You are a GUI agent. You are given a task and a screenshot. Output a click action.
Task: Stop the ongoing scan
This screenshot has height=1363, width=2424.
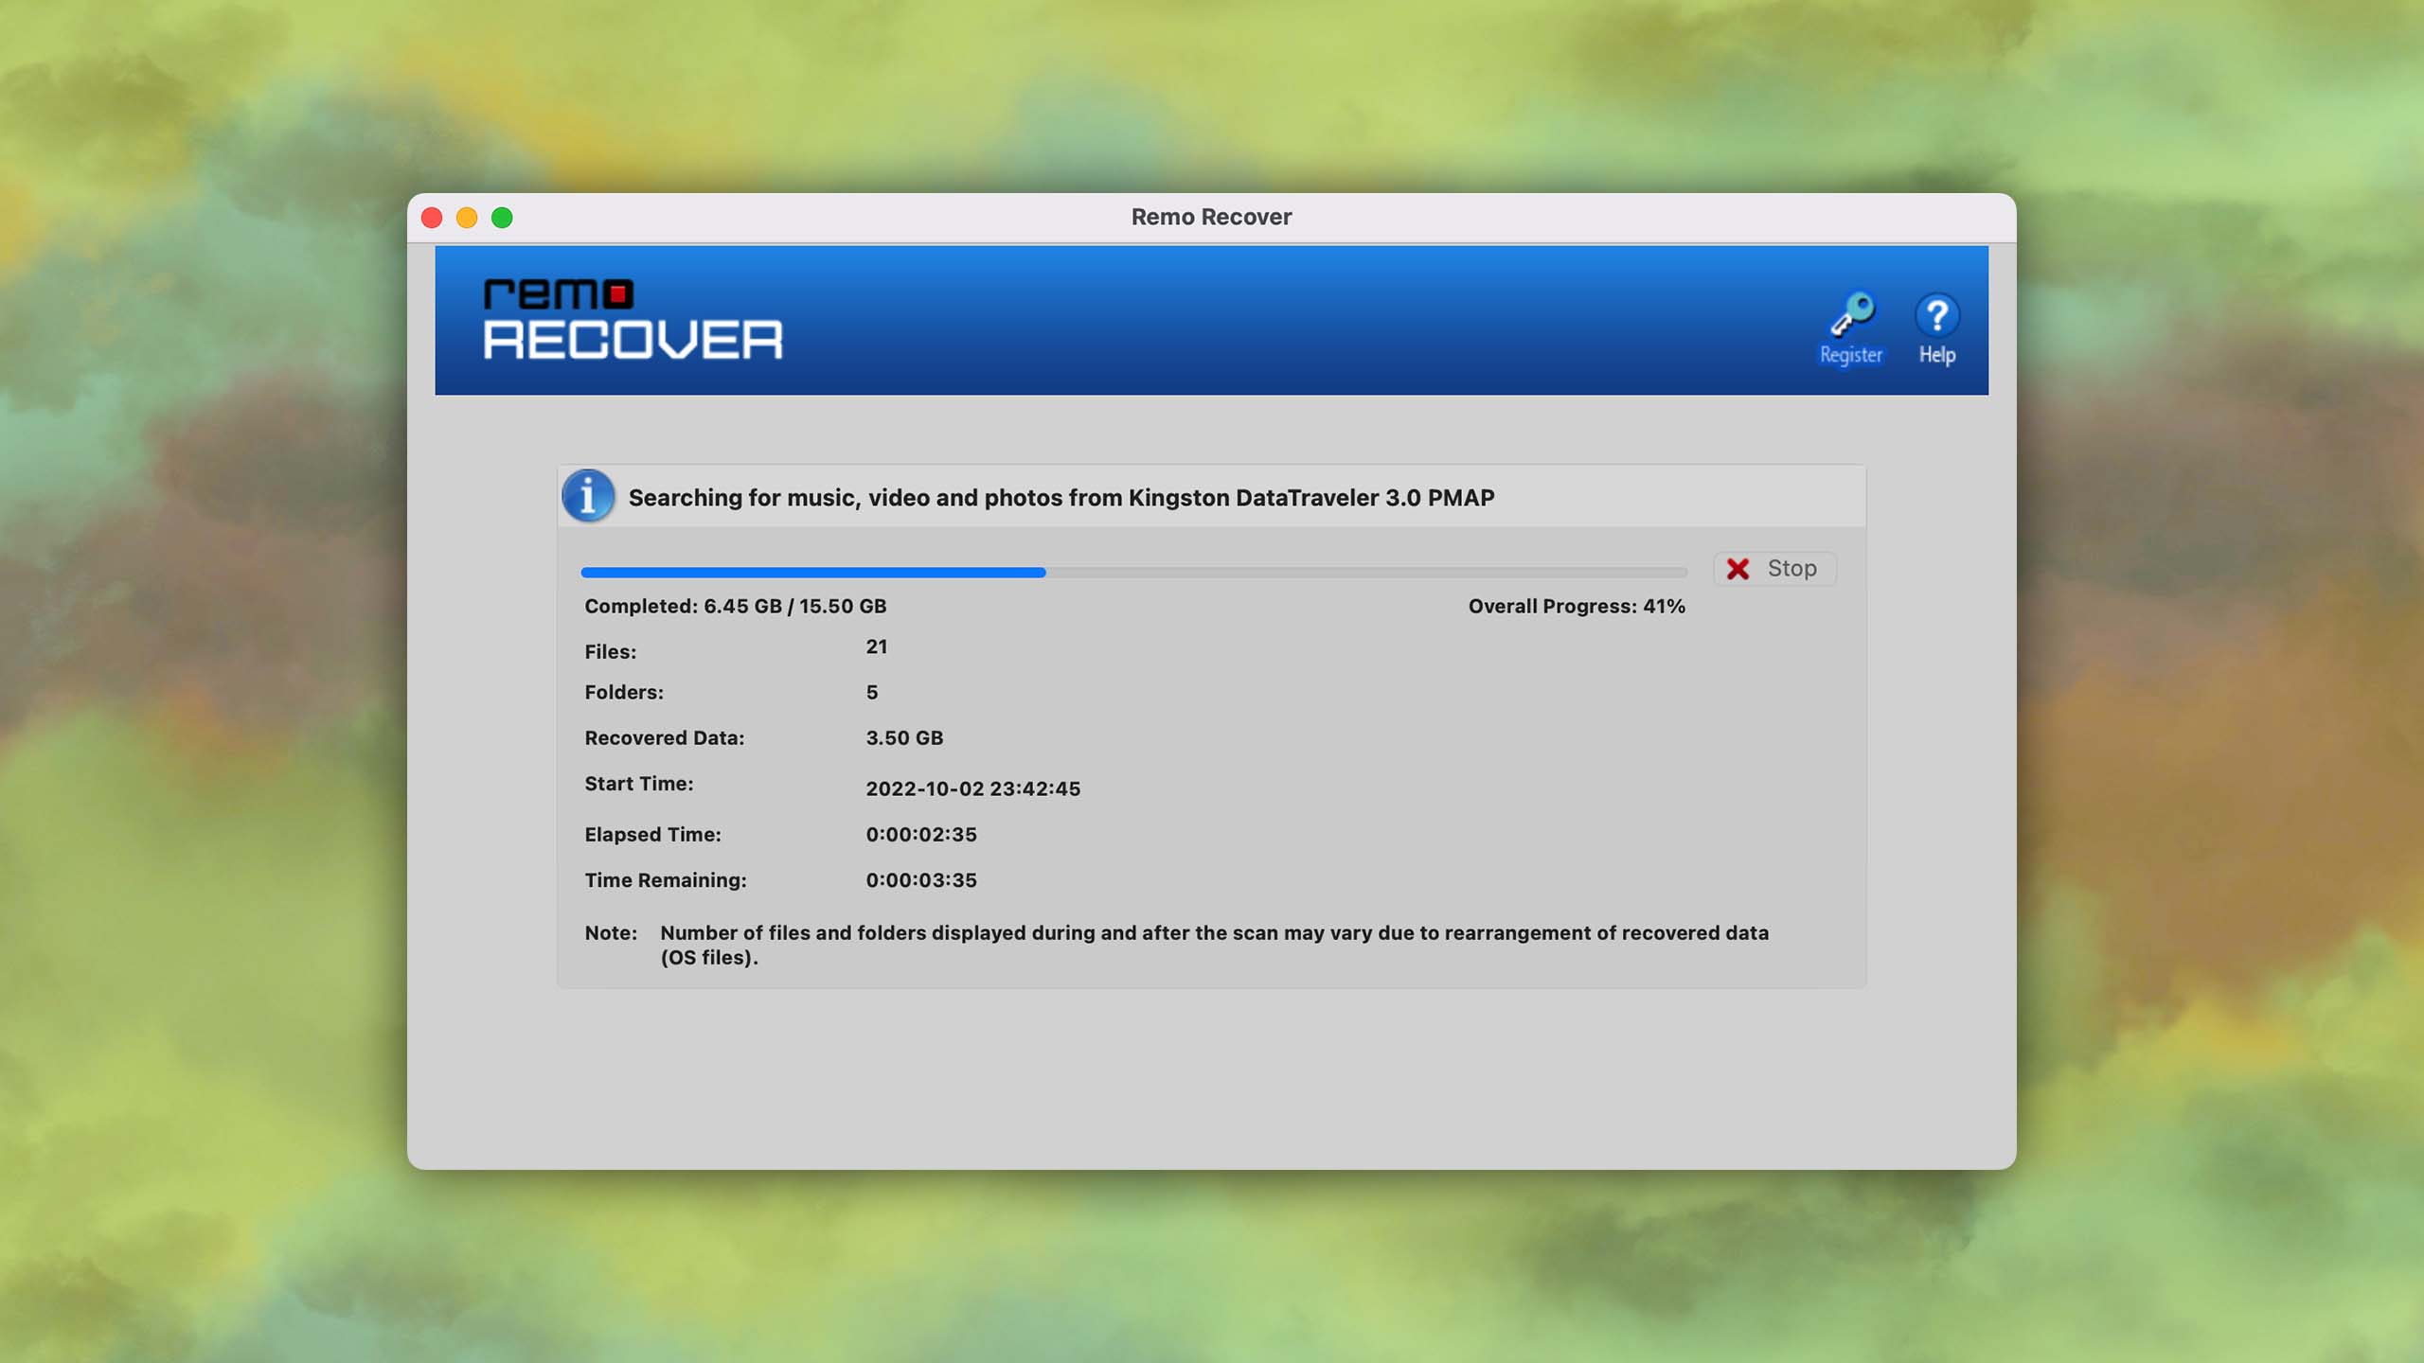pos(1774,568)
